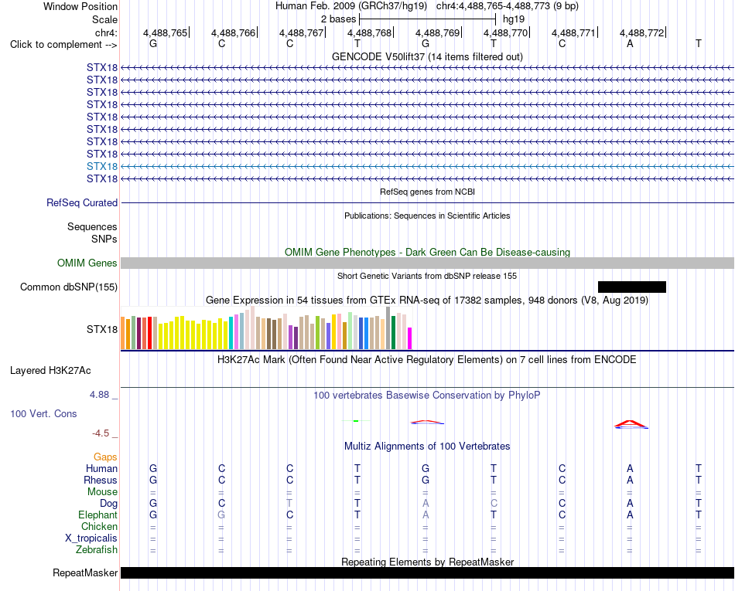The image size is (735, 591).
Task: Open Common dbSNP(155) track settings label
Action: (x=69, y=287)
